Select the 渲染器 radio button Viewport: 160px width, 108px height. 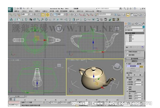point(136,64)
